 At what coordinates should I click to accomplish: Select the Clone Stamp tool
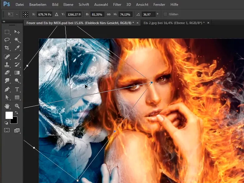click(7, 65)
